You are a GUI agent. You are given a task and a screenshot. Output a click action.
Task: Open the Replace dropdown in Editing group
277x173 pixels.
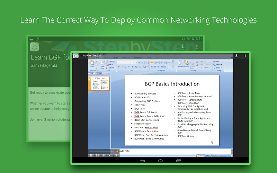pos(218,65)
